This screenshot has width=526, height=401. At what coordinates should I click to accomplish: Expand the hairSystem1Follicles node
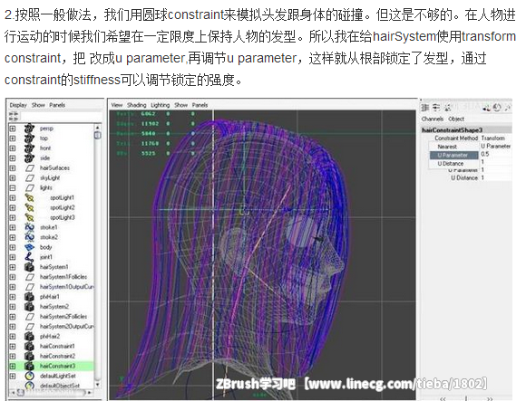coord(13,277)
